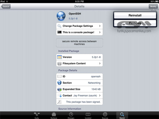Viewport: 159px width, 119px height.
Task: Tap the Modify button
Action: coord(153,6)
